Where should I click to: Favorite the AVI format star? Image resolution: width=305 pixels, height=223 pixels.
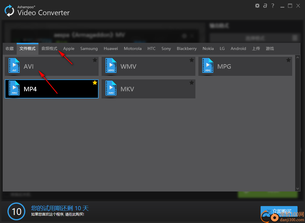pyautogui.click(x=95, y=60)
